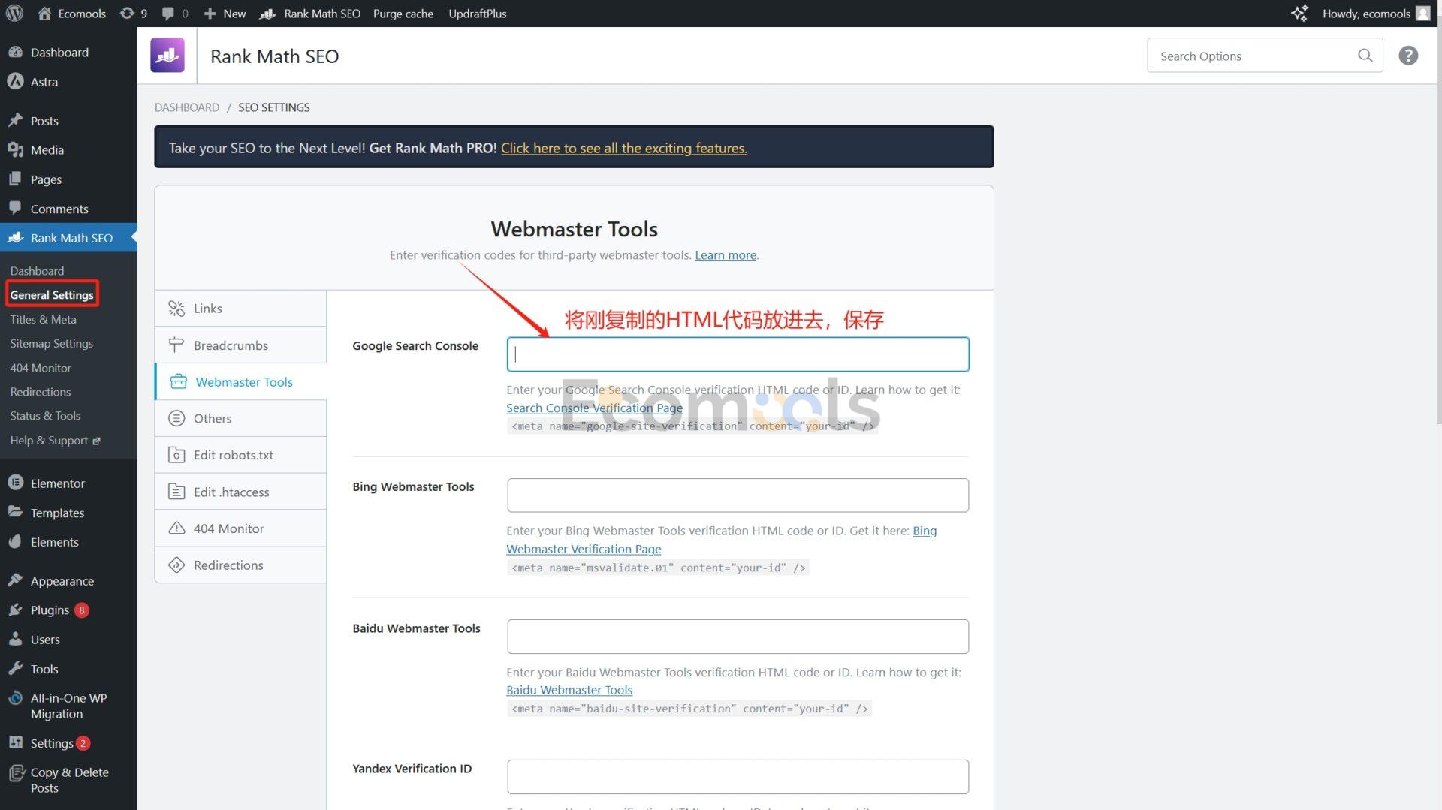The image size is (1442, 810).
Task: Open UpdraftPlus admin bar item
Action: point(477,14)
